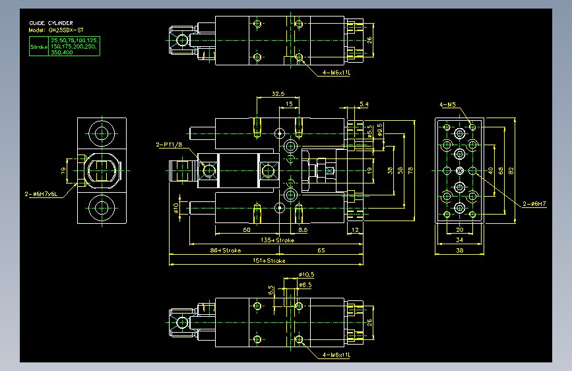This screenshot has width=572, height=371.
Task: Click the 15 dimension below 32.5
Action: point(289,104)
